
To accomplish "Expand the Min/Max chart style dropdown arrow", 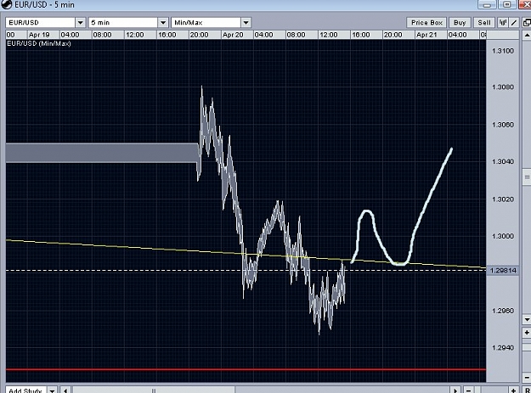I will tap(246, 23).
